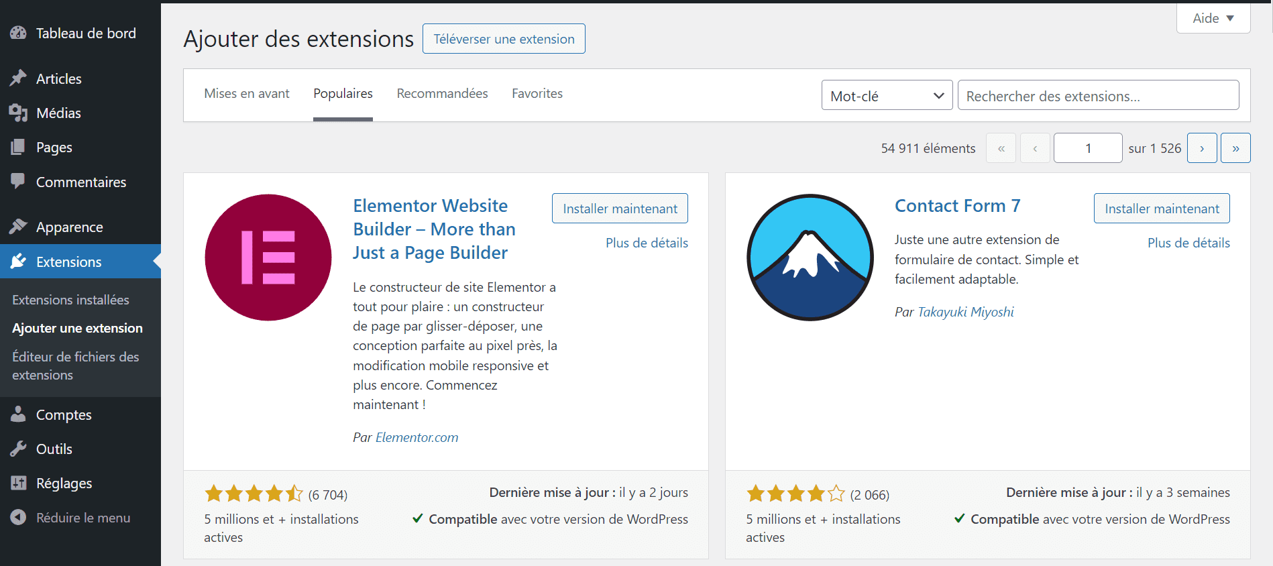Install Contact Form 7 with Installer maintenant

pyautogui.click(x=1162, y=209)
